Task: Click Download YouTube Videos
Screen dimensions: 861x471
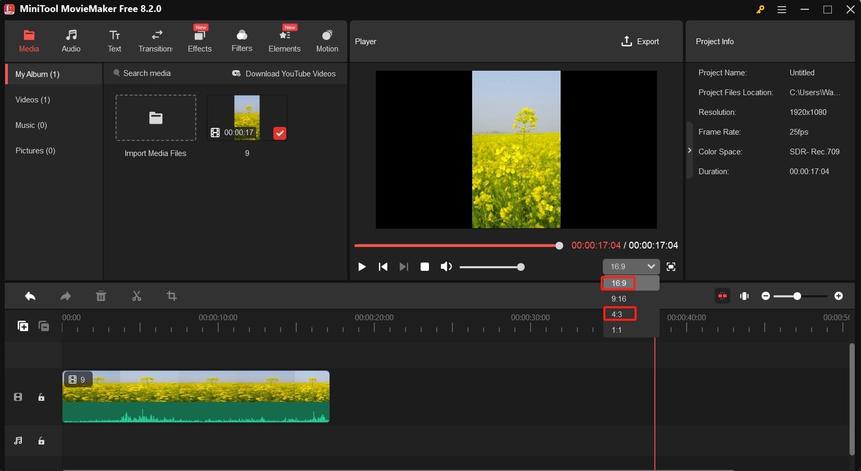Action: 284,74
